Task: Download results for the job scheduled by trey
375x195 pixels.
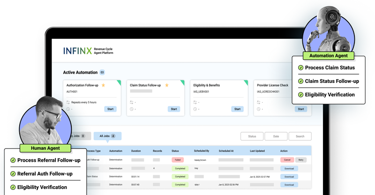Action: coord(289,168)
